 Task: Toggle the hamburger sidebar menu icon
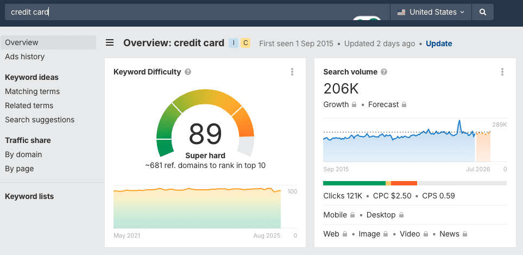click(x=110, y=42)
